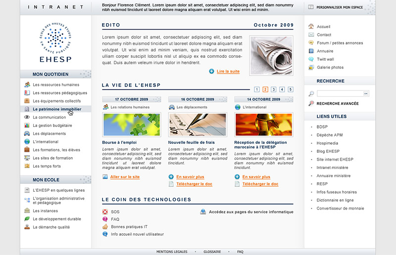The image size is (396, 255).
Task: Click the ressources humaines people icon
Action: pyautogui.click(x=27, y=85)
